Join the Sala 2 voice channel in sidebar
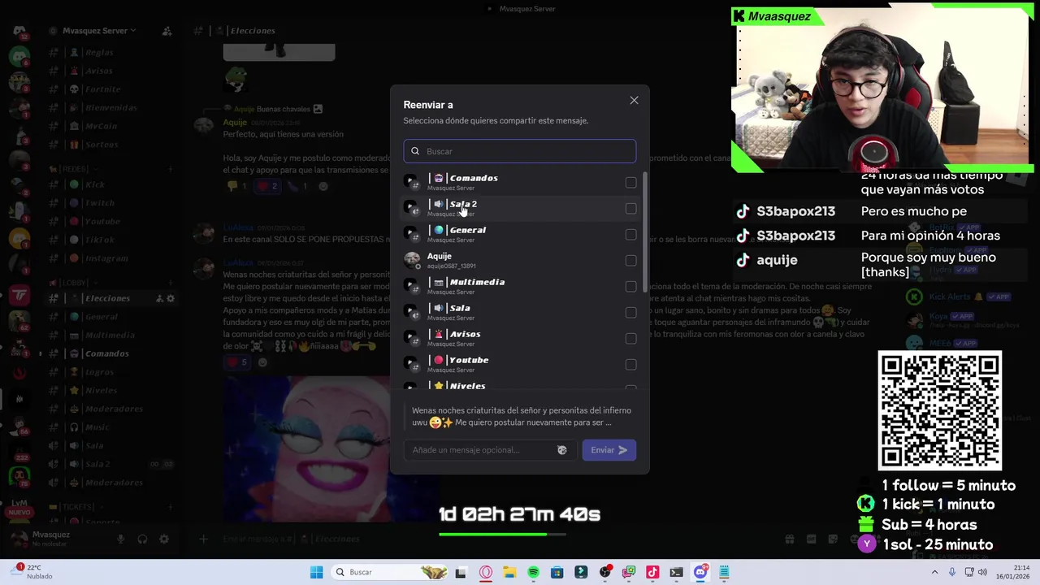Viewport: 1040px width, 585px height. coord(110,464)
